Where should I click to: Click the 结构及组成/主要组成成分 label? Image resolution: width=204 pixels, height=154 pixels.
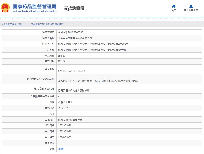[41, 79]
